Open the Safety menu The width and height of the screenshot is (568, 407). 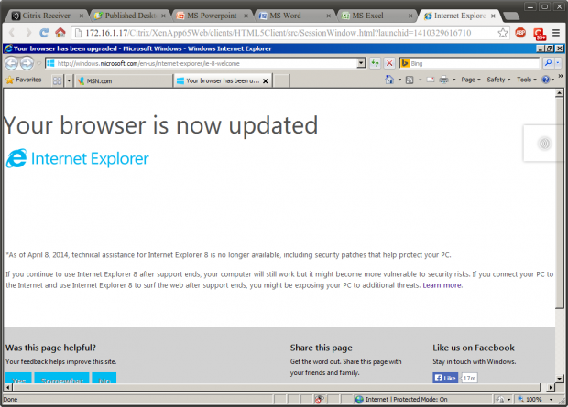tap(498, 80)
